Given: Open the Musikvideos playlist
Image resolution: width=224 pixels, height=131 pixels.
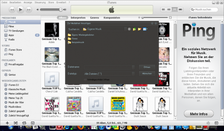Looking at the screenshot, I should pyautogui.click(x=21, y=107).
